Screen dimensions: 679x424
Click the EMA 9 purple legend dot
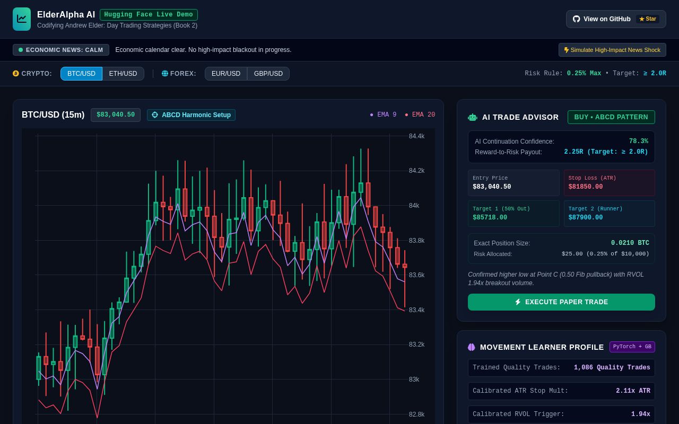tap(371, 115)
